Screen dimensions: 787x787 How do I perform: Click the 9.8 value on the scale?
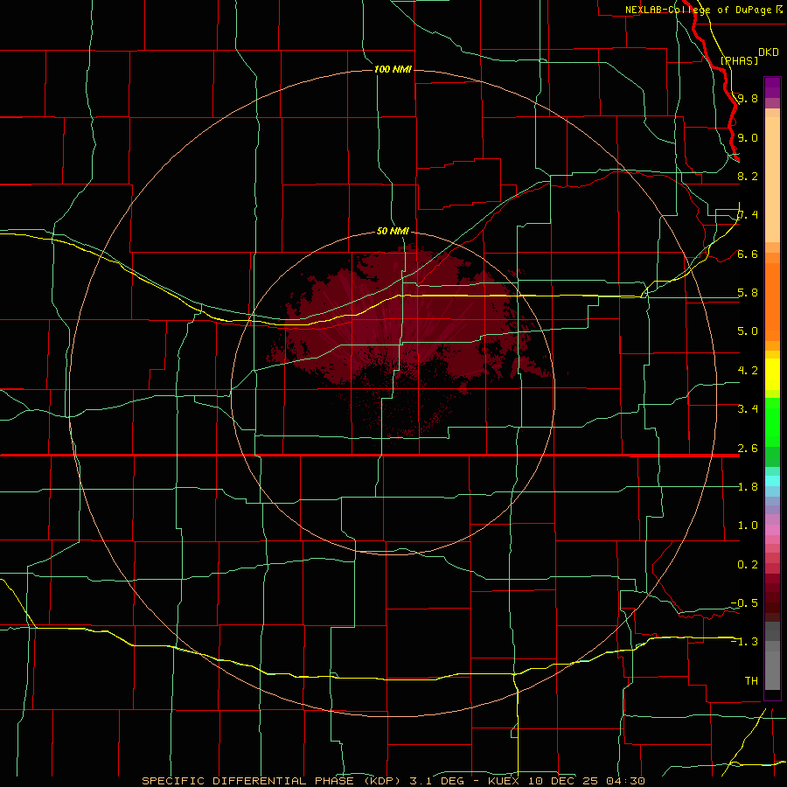pyautogui.click(x=748, y=99)
